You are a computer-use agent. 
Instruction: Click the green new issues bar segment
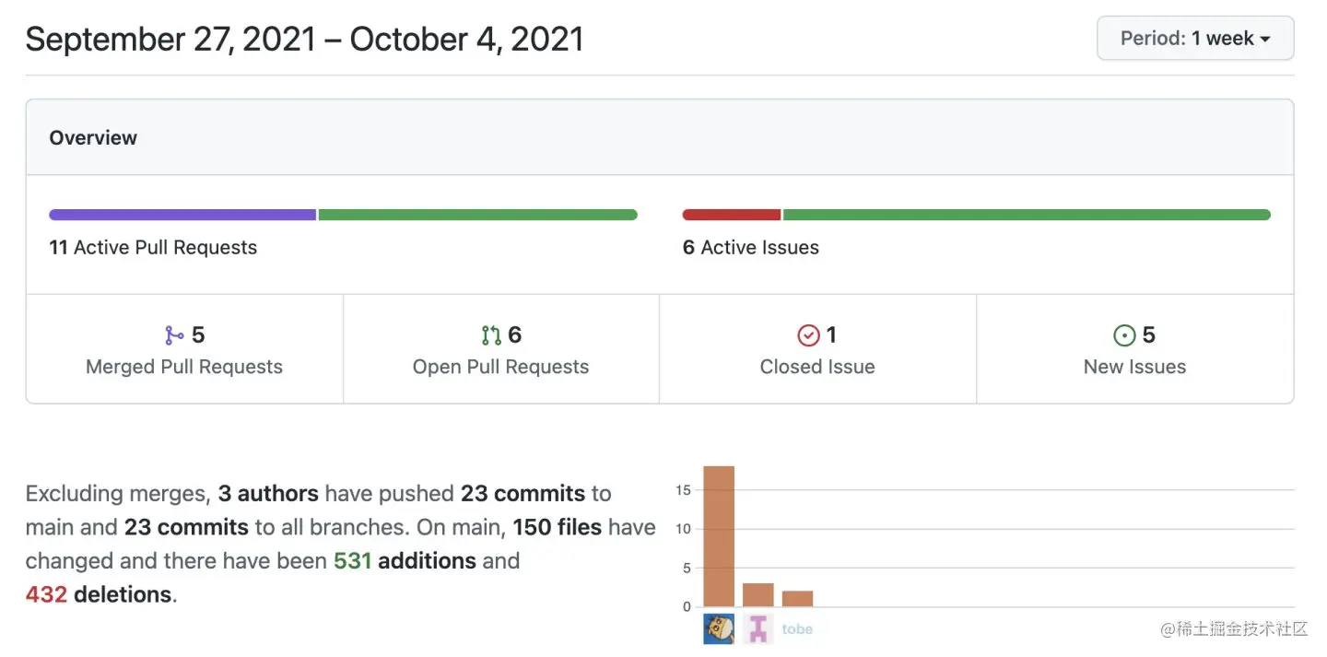(x=1026, y=215)
